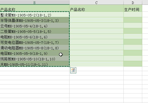148x103 pixels.
Task: Click empty column C cell beside 整流管 row
Action: (x=96, y=14)
